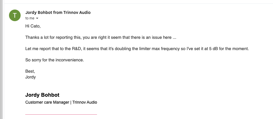Click the 'to me' recipient text

(x=30, y=18)
